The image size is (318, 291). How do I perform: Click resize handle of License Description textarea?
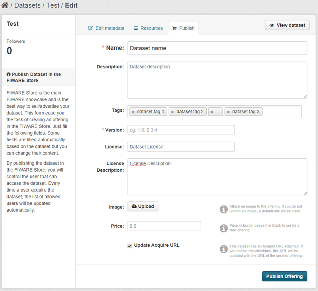point(306,193)
